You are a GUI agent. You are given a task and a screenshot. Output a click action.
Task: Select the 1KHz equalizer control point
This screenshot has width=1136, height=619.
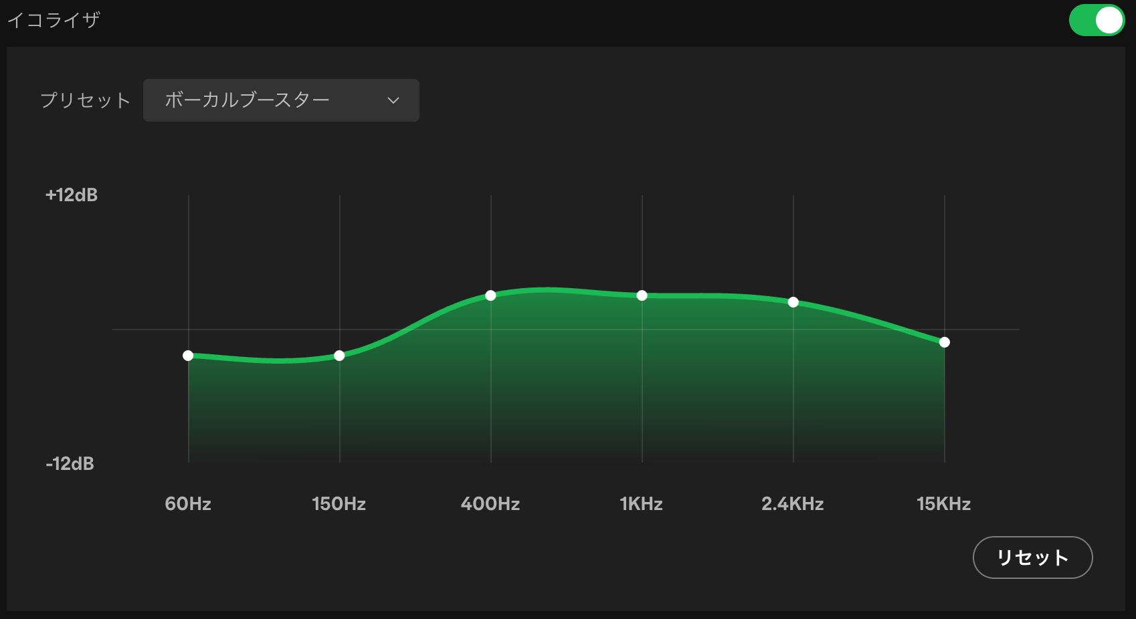[642, 295]
